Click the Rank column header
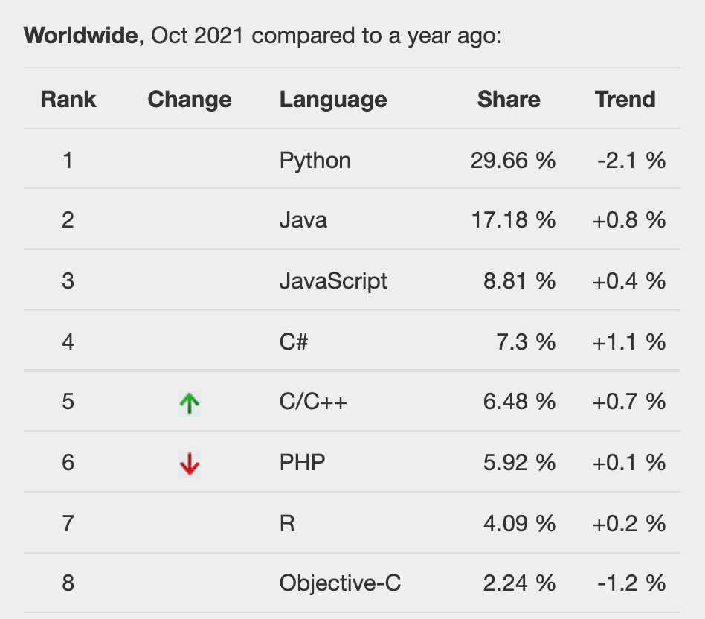This screenshot has height=619, width=705. point(68,100)
